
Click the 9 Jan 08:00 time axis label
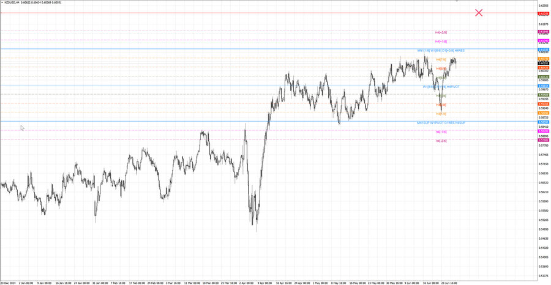click(44, 283)
